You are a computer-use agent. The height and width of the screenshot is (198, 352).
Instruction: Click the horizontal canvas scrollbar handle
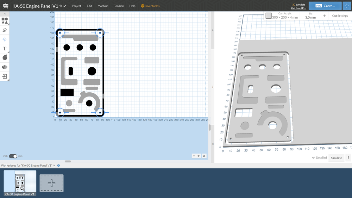tap(68, 161)
